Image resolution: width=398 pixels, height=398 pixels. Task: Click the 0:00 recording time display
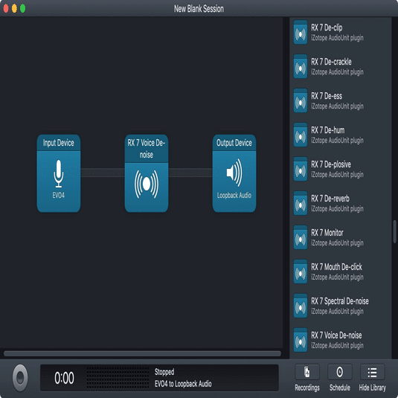click(x=64, y=378)
